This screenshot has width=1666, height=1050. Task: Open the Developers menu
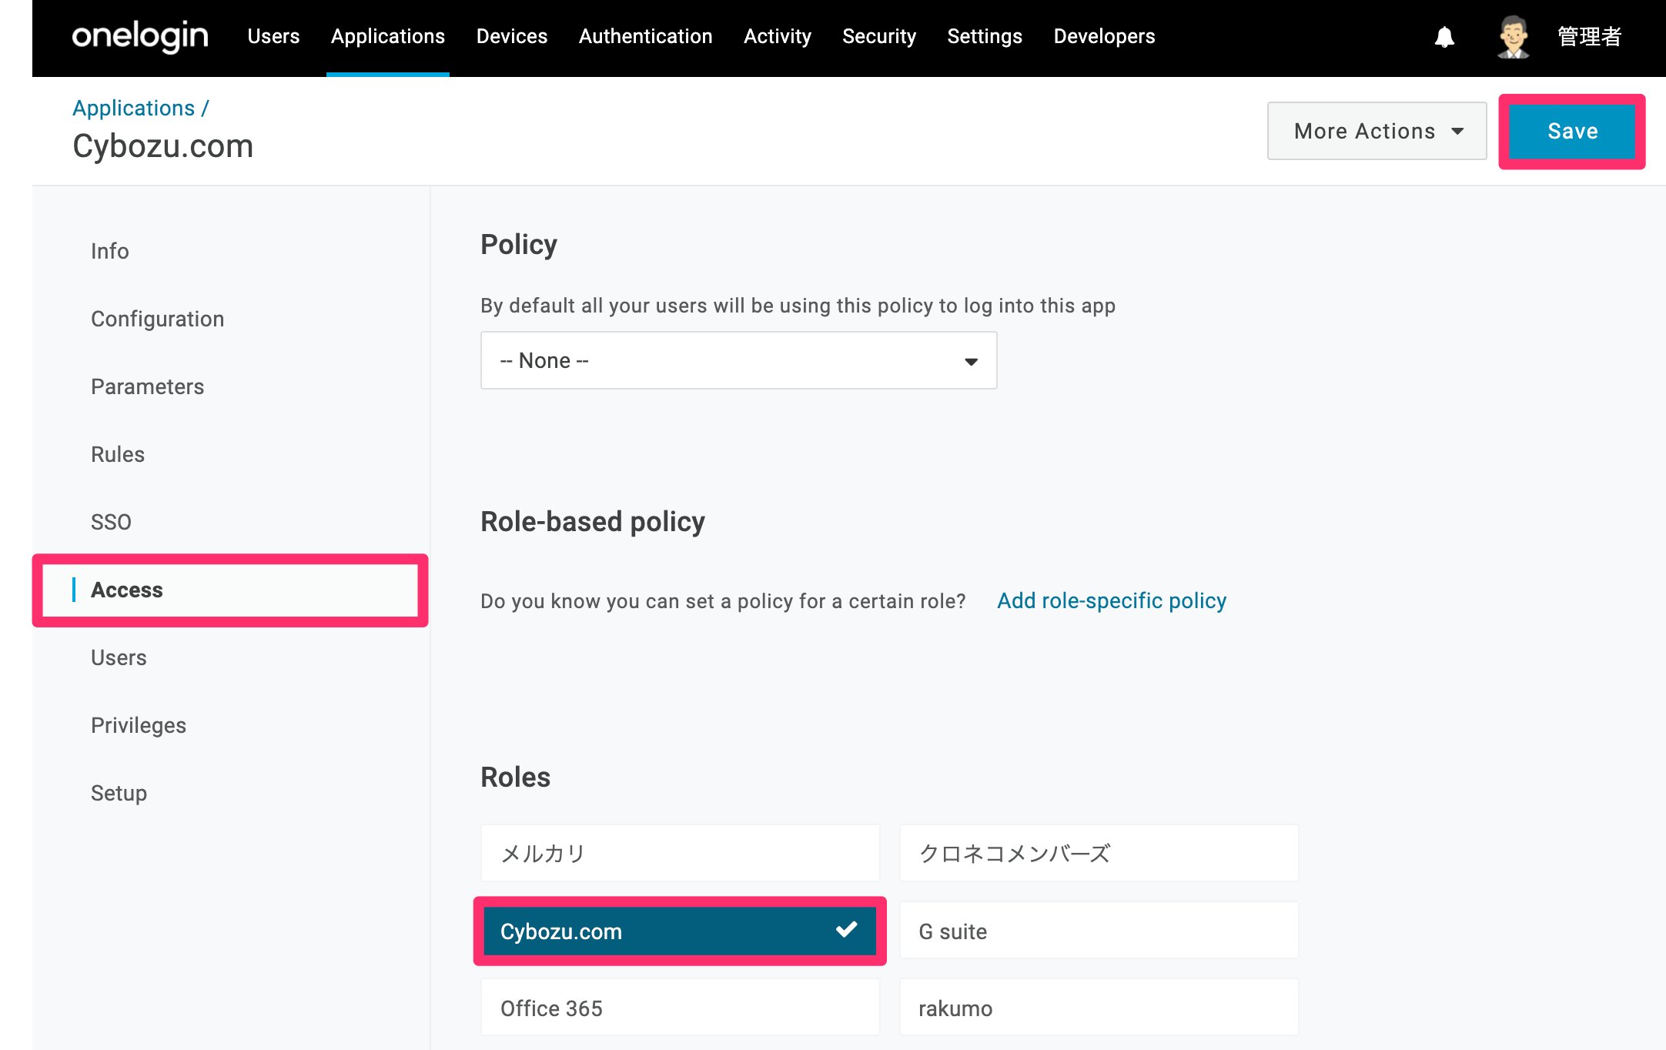[1104, 36]
